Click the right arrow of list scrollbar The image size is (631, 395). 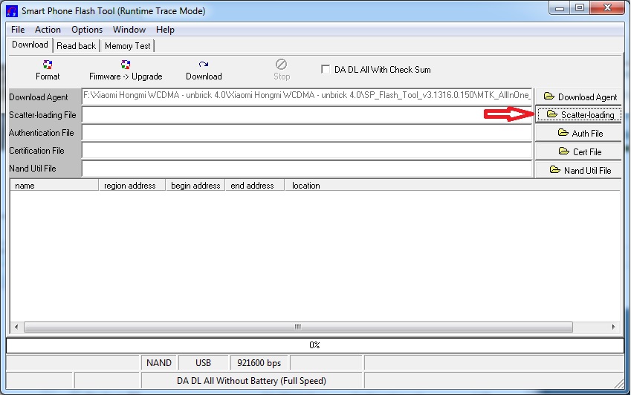point(614,327)
